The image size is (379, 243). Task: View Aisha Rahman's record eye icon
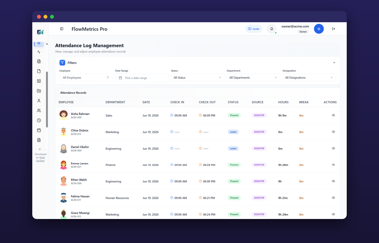point(333,115)
